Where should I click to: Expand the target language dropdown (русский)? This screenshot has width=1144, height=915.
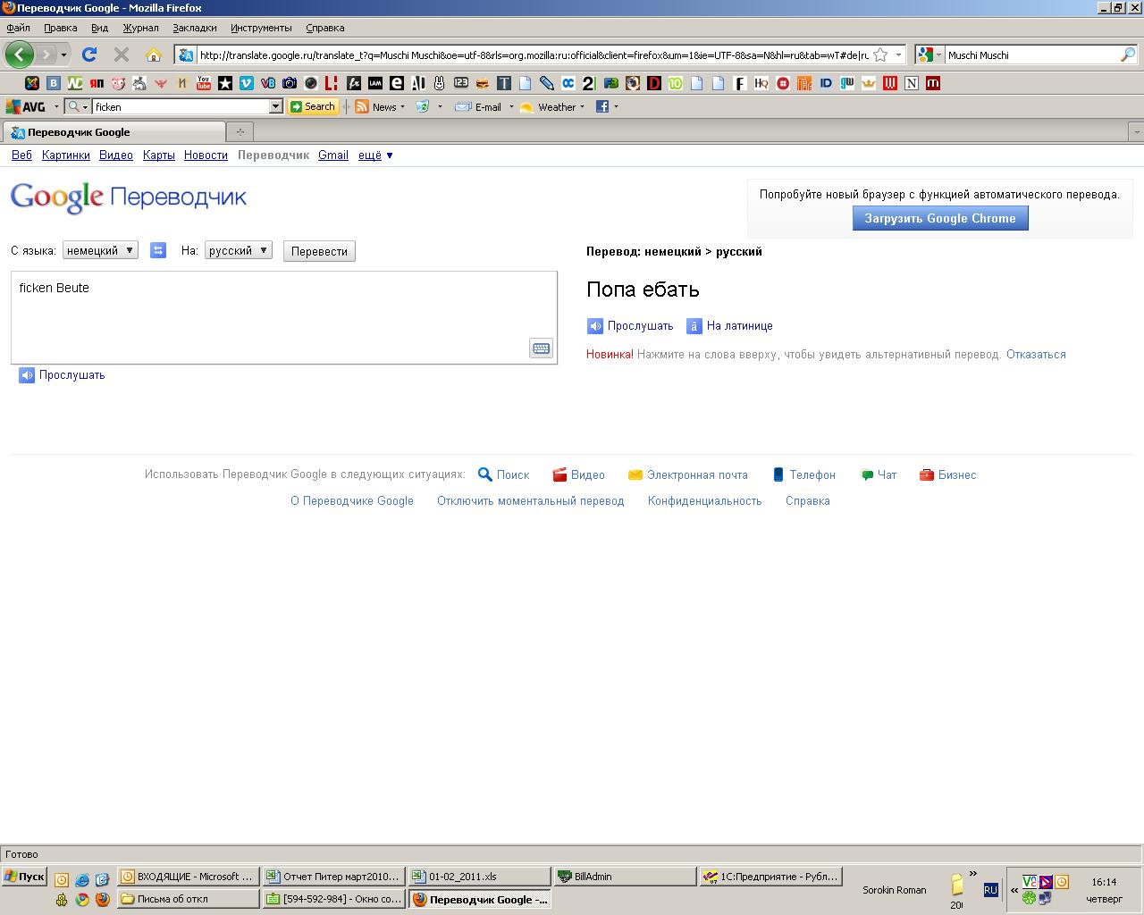point(238,250)
